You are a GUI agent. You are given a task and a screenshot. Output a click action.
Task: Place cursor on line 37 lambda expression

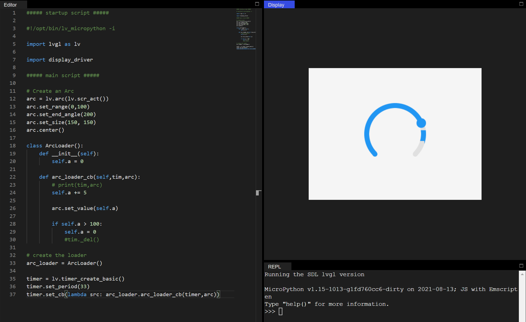point(78,294)
